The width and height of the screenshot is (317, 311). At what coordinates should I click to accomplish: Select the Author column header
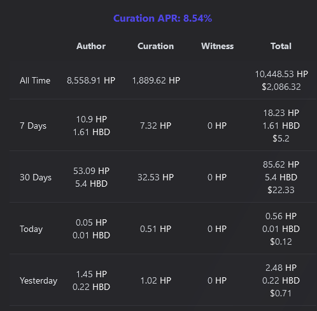tap(91, 46)
